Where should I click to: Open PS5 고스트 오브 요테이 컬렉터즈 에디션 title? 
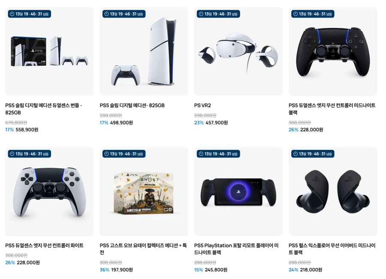pos(143,249)
